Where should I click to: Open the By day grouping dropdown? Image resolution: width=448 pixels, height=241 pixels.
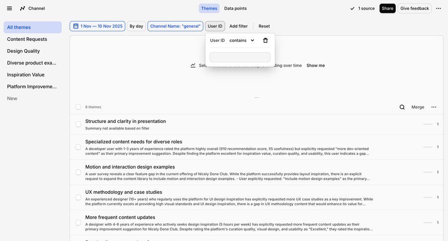(x=136, y=26)
